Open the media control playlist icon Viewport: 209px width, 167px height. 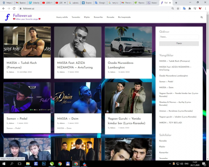pos(195,8)
